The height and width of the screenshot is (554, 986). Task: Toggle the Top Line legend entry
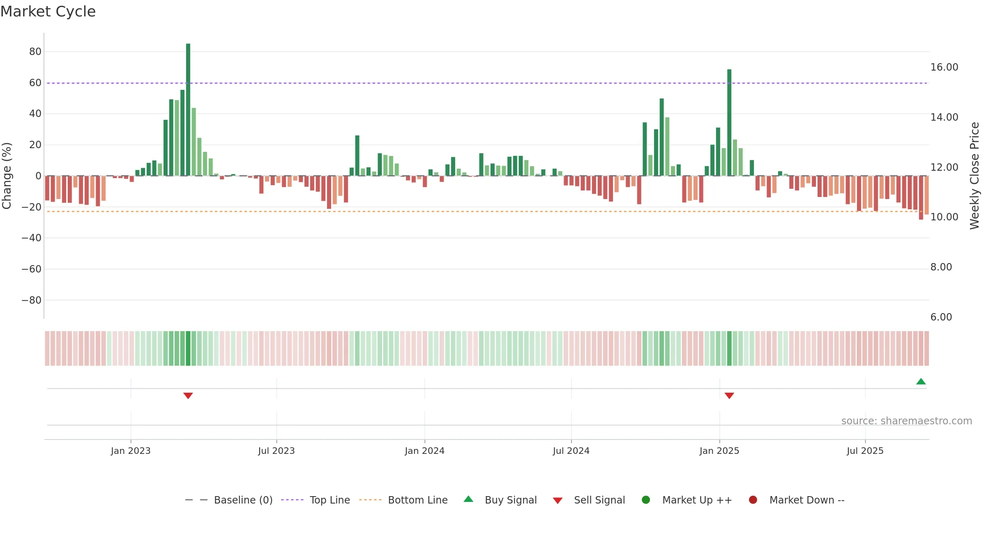[x=316, y=500]
